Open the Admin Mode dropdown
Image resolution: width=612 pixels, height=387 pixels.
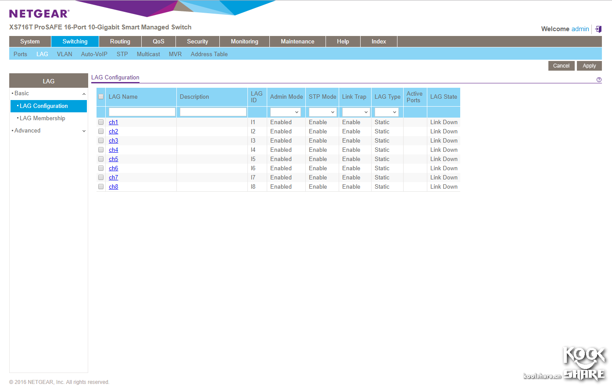click(x=285, y=112)
